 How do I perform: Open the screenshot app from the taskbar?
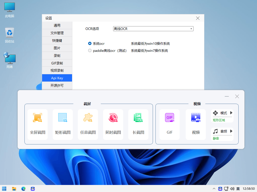tap(33, 189)
